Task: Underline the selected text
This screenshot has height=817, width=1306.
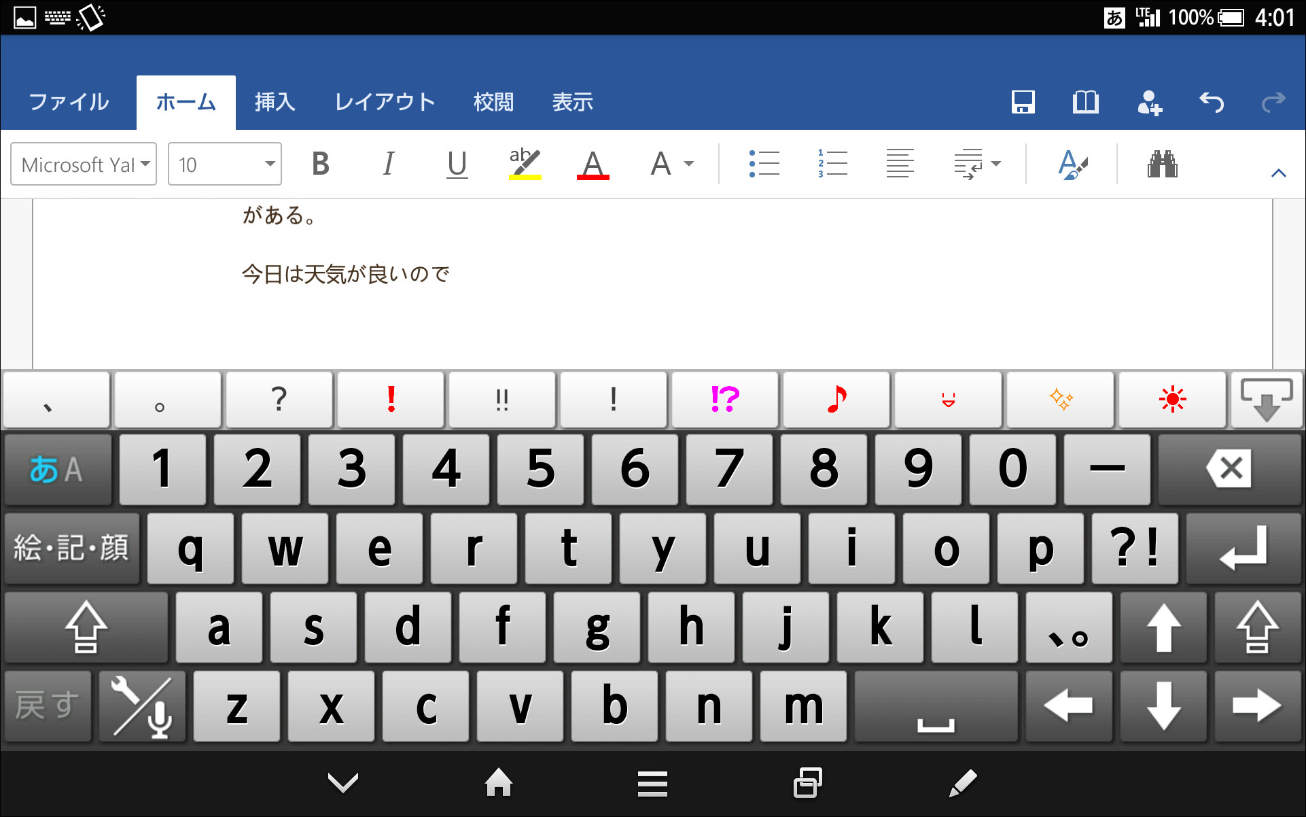Action: (x=457, y=163)
